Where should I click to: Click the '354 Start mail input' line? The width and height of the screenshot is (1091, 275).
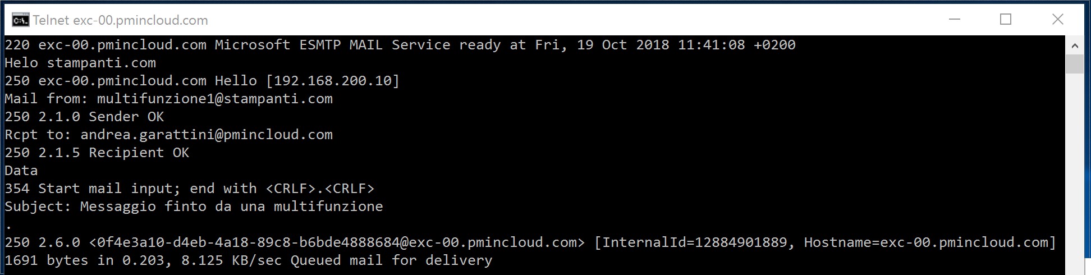point(190,189)
